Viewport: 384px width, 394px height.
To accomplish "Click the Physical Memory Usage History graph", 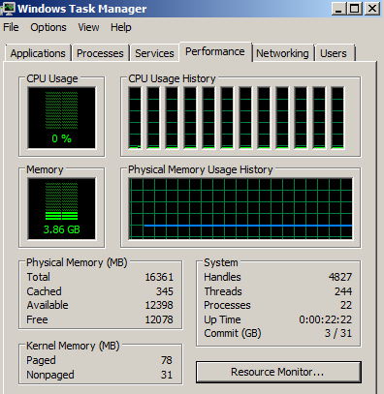I will click(240, 209).
